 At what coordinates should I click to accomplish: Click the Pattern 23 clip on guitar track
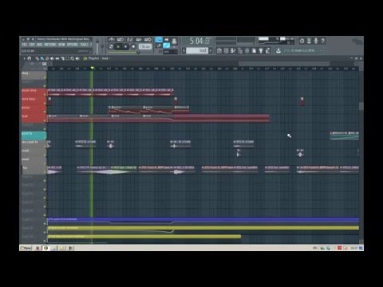point(182,109)
